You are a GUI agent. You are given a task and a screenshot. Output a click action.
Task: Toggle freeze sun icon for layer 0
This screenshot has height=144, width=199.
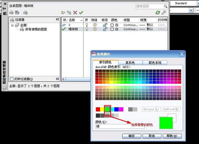[x=95, y=25]
